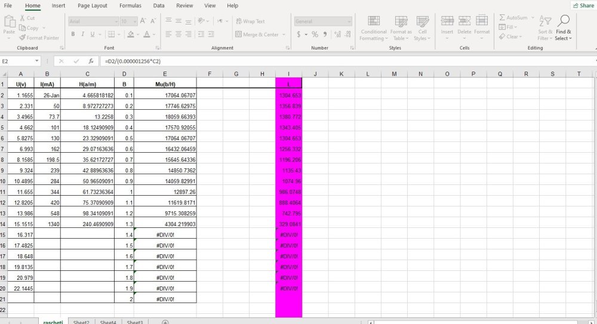Toggle Underline formatting
Image resolution: width=597 pixels, height=324 pixels.
(93, 34)
